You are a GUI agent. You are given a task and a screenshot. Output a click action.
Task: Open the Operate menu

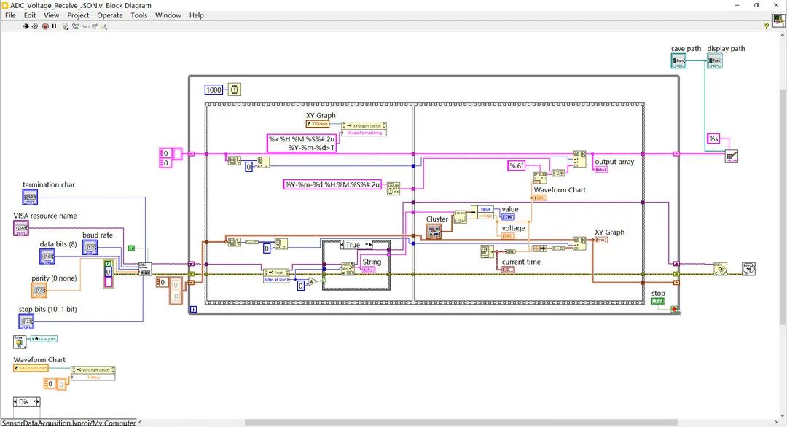110,15
